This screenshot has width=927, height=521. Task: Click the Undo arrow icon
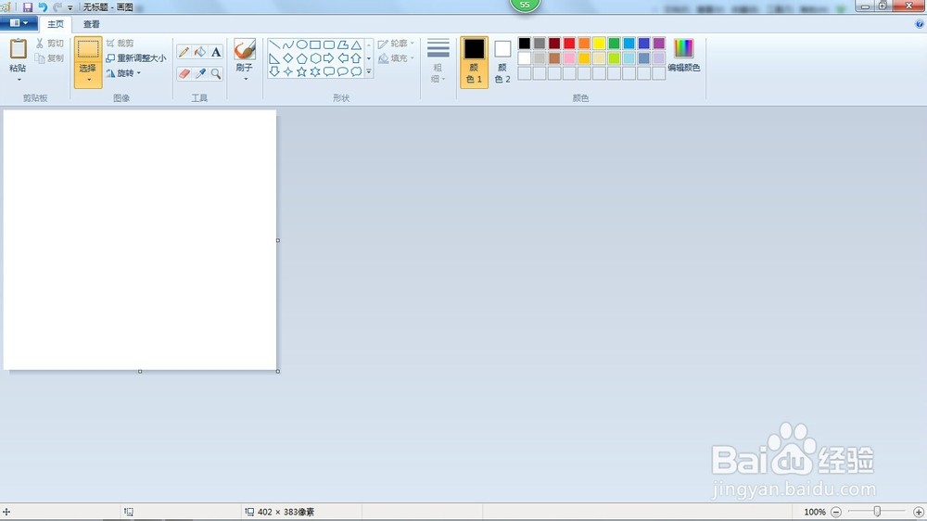(43, 7)
